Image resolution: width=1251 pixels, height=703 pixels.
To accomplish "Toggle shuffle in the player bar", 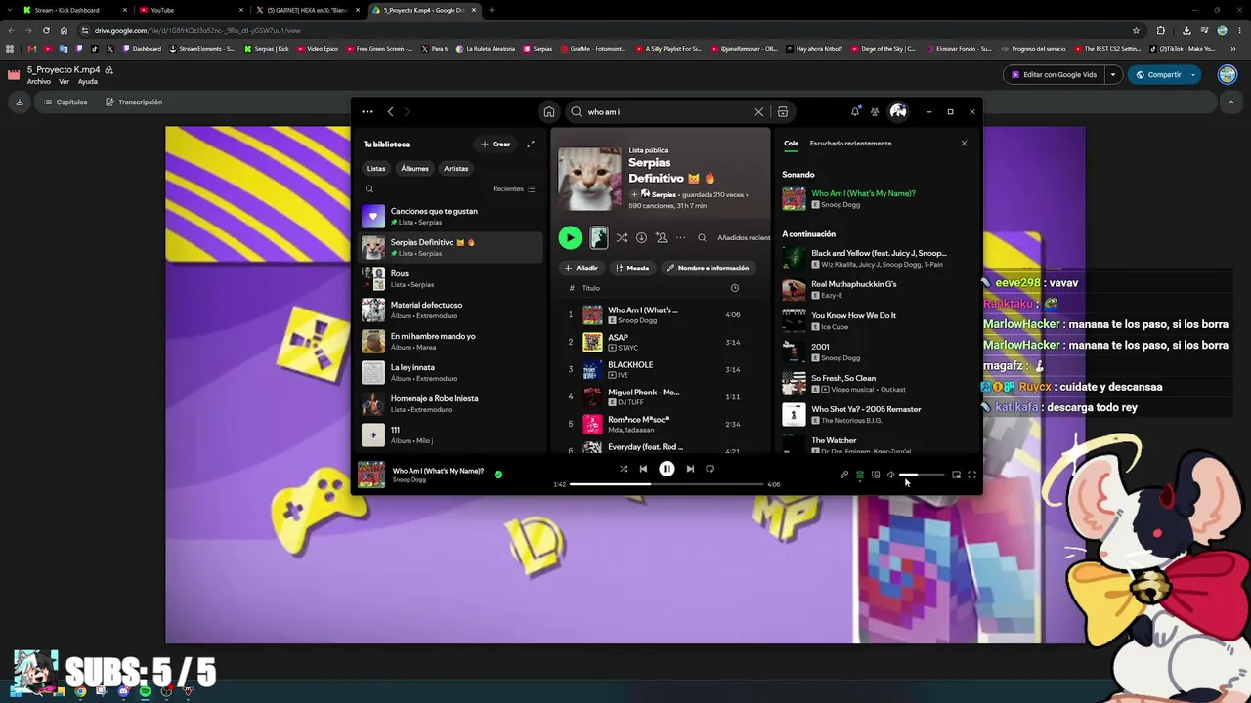I will [624, 469].
